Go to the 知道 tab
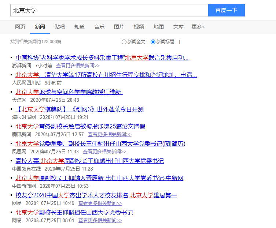 (80, 27)
